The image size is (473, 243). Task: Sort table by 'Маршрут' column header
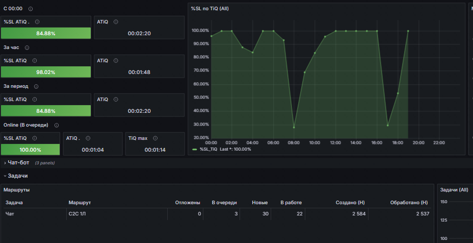coord(80,203)
